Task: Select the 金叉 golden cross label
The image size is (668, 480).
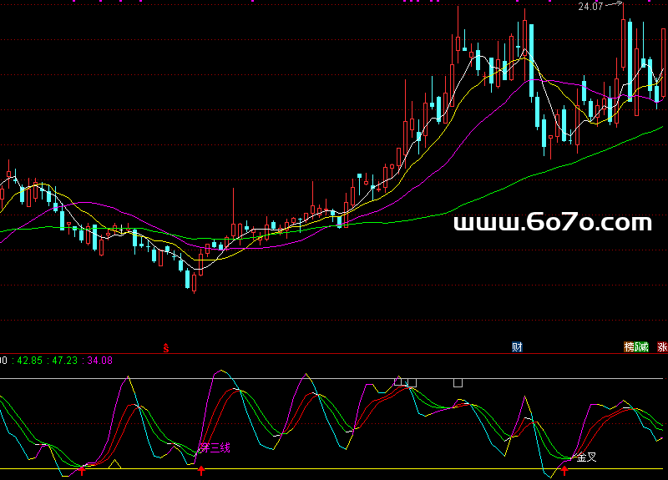Action: [x=585, y=457]
